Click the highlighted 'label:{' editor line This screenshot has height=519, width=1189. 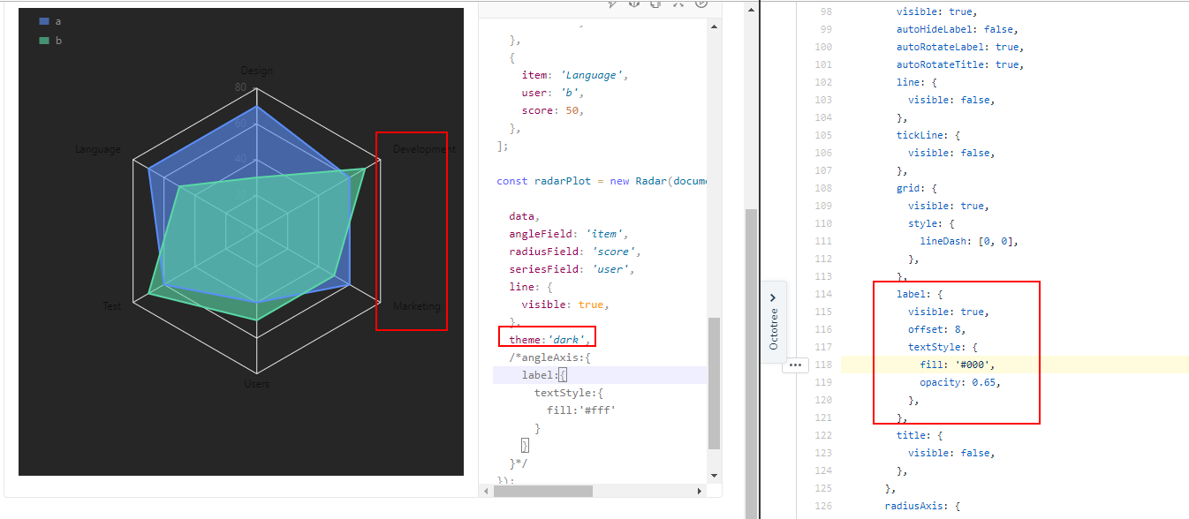600,375
